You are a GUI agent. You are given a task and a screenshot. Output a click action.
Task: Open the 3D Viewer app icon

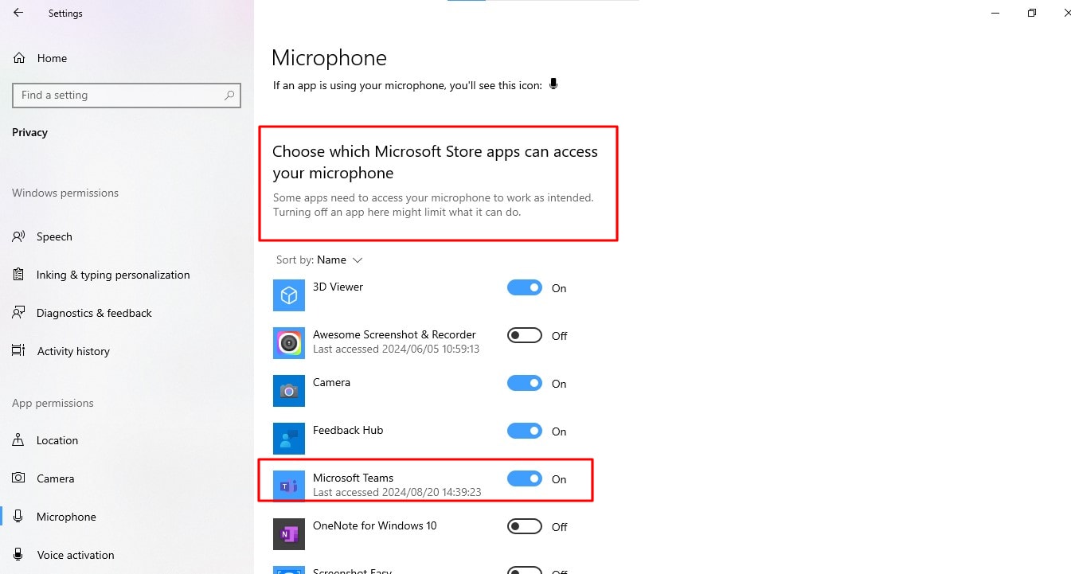[289, 295]
